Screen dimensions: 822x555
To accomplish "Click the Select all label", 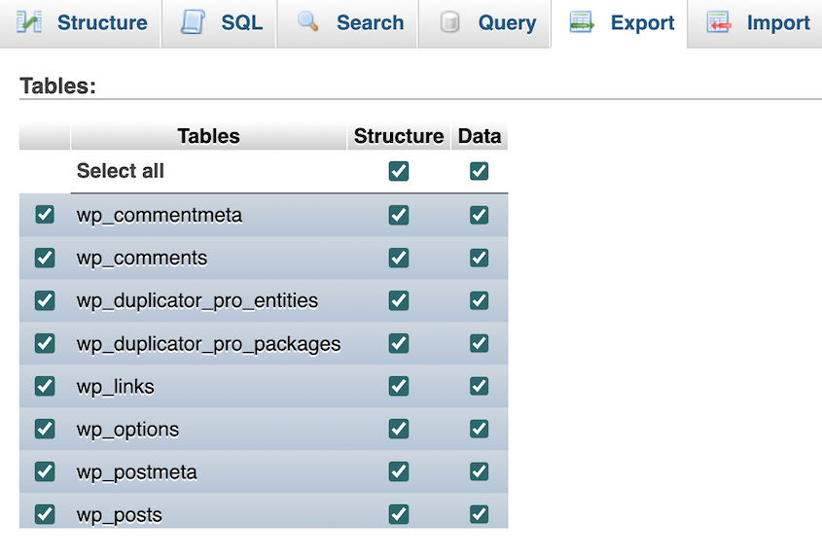I will click(121, 171).
